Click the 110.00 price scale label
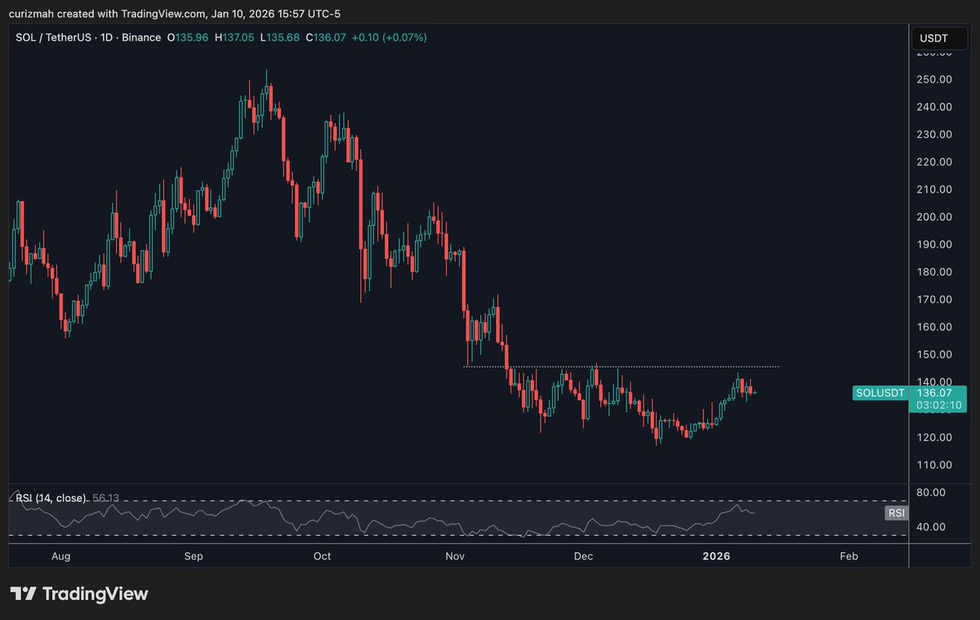This screenshot has height=620, width=980. (x=933, y=465)
